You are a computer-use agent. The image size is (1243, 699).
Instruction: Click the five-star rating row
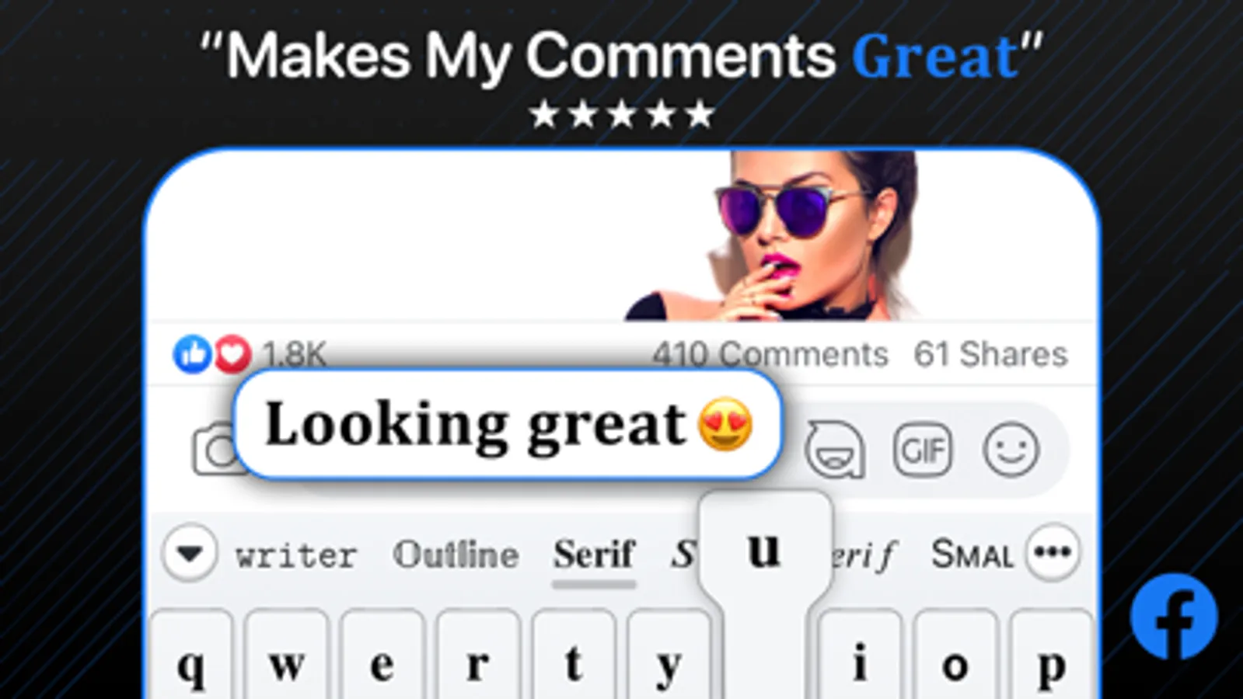pyautogui.click(x=621, y=114)
